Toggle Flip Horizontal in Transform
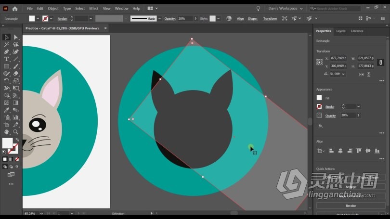The width and height of the screenshot is (390, 219). [x=362, y=74]
